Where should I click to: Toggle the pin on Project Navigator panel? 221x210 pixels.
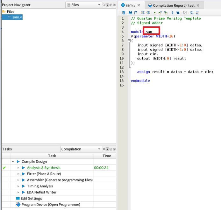click(107, 5)
